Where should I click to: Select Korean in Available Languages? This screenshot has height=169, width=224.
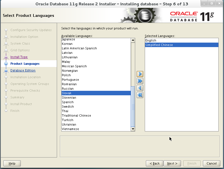[x=96, y=44]
